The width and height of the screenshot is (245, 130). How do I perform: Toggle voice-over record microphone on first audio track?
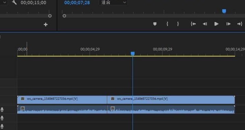[x=2, y=110]
